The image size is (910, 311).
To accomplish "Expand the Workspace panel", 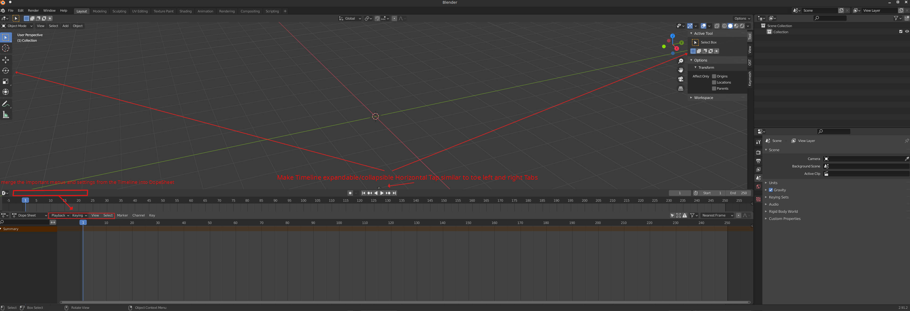I will tap(703, 98).
